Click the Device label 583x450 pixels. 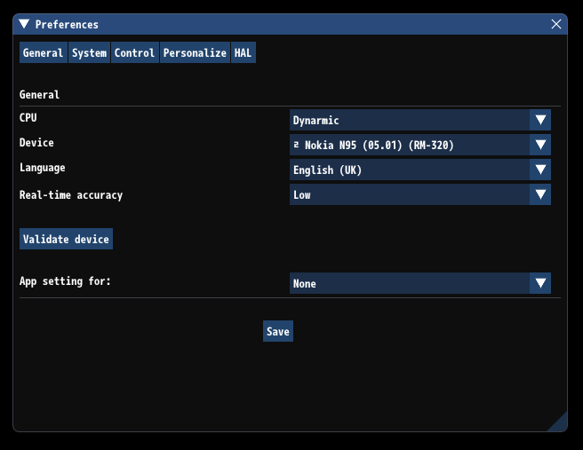pos(36,143)
